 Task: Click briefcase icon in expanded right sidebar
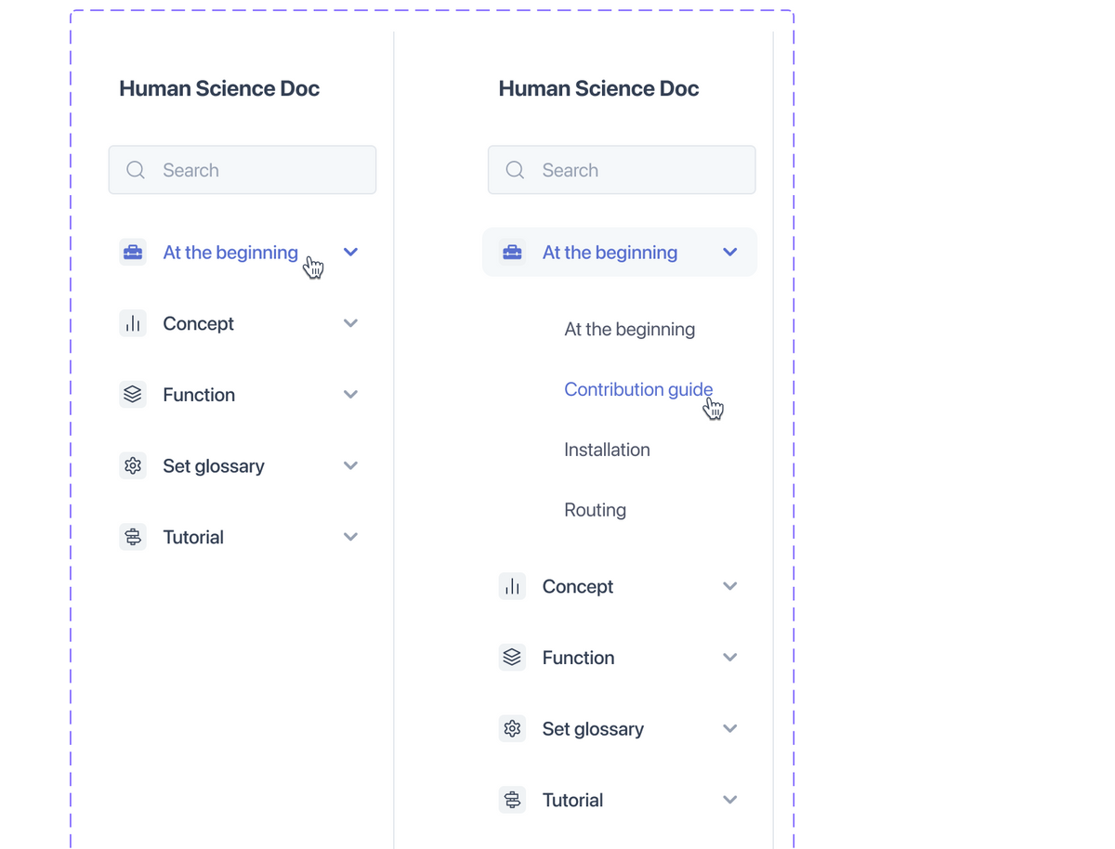point(512,253)
